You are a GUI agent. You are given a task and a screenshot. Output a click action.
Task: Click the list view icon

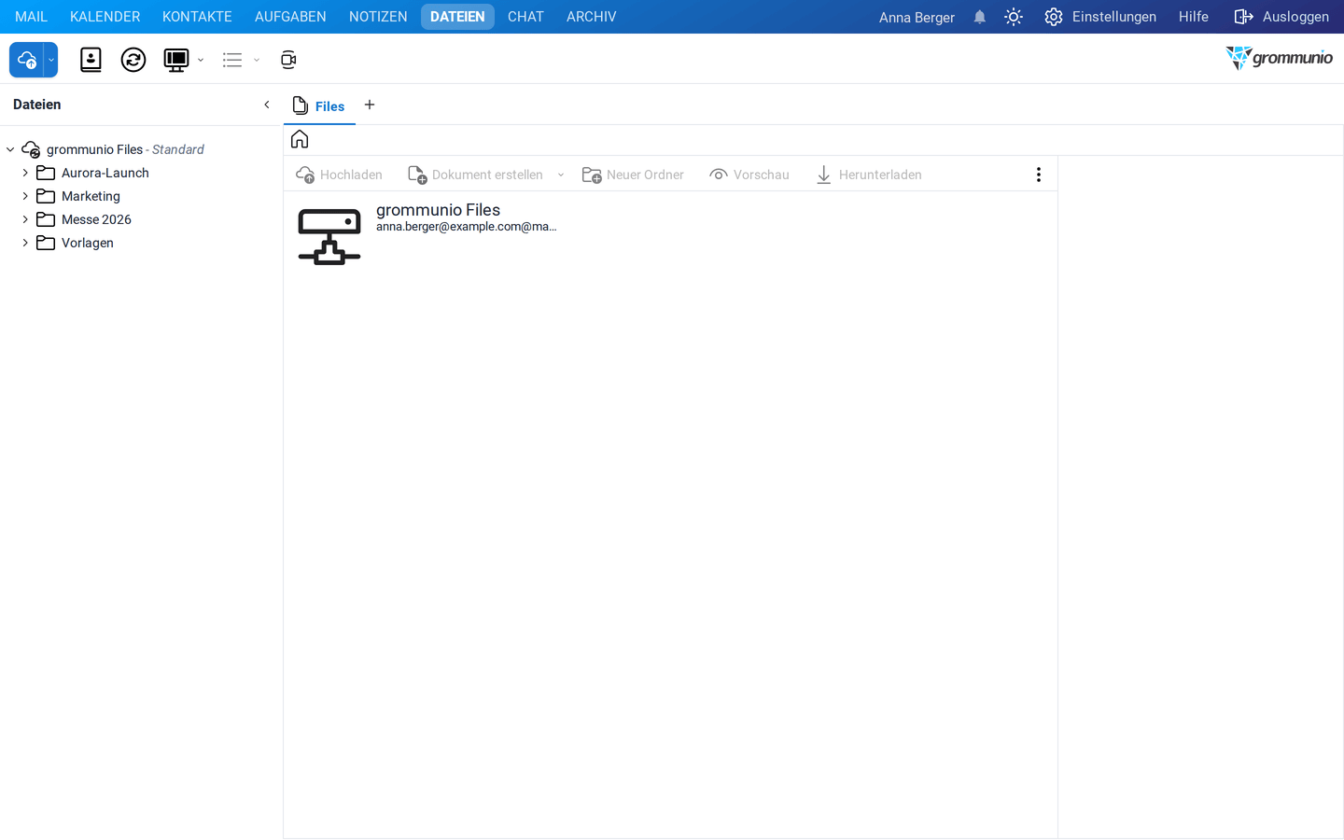click(x=232, y=60)
